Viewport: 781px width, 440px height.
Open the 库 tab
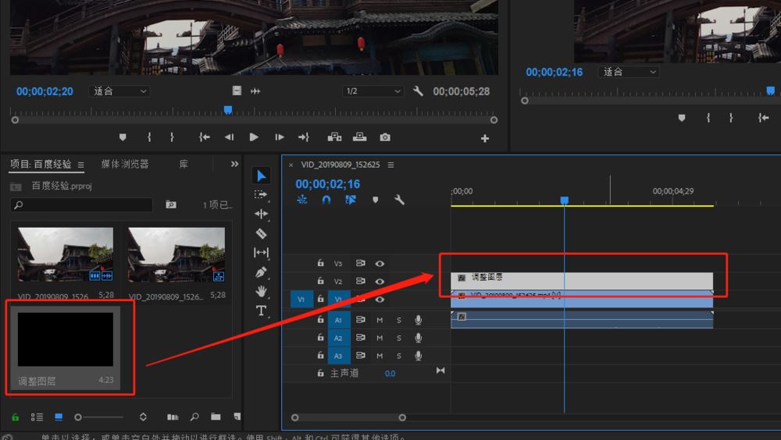tap(184, 165)
